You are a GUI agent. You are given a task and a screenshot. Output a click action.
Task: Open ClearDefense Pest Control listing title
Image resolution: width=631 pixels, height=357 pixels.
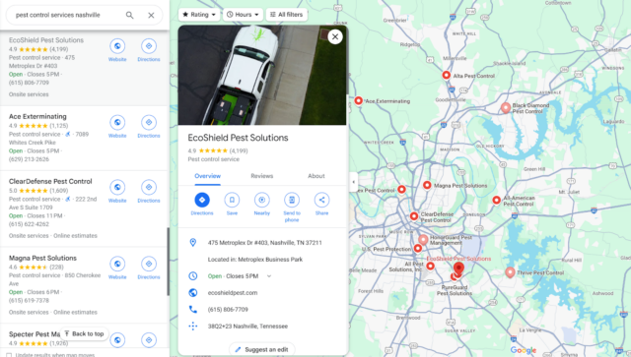pyautogui.click(x=50, y=182)
